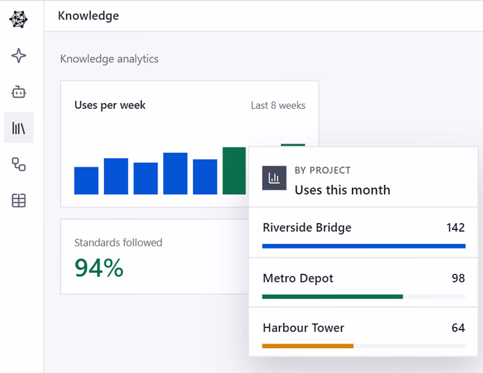Image resolution: width=483 pixels, height=373 pixels.
Task: Click the Knowledge page title
Action: click(x=88, y=16)
